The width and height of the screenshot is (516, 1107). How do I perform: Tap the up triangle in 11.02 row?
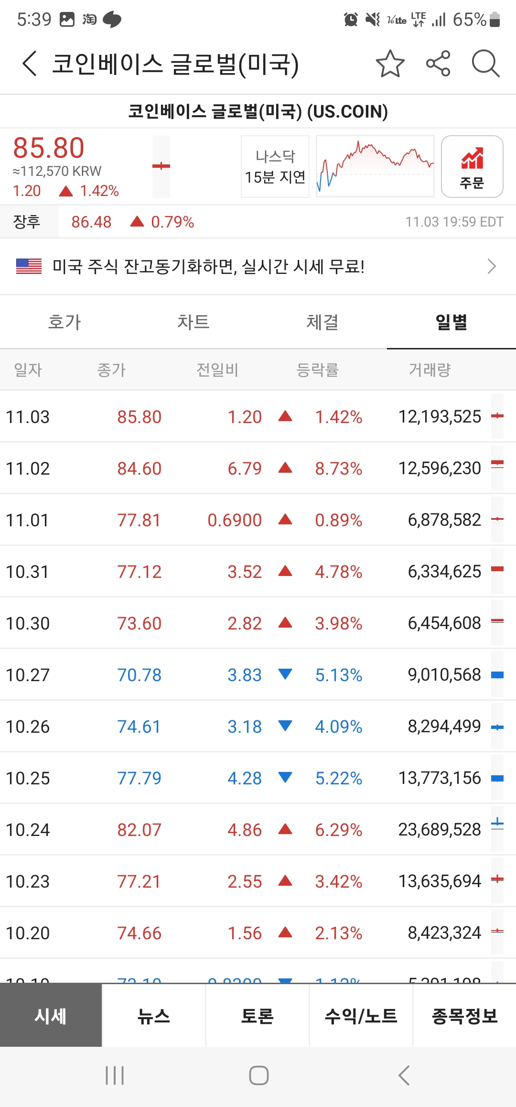(x=285, y=467)
